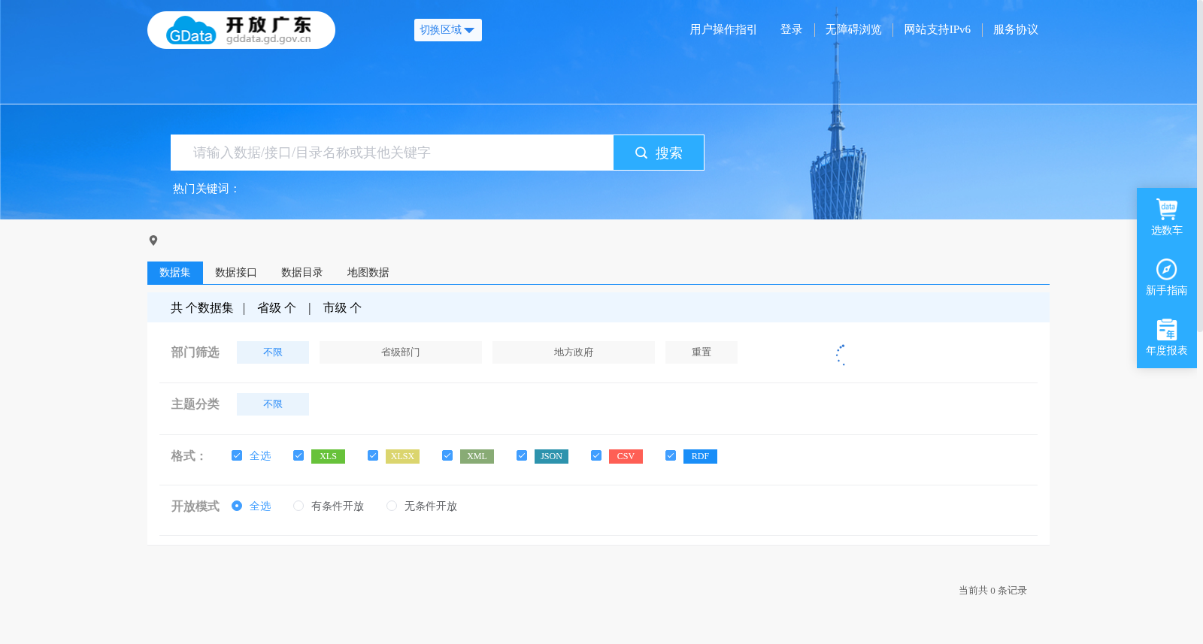Click the 当前共 0 条记录 text
This screenshot has width=1203, height=644.
[x=992, y=591]
